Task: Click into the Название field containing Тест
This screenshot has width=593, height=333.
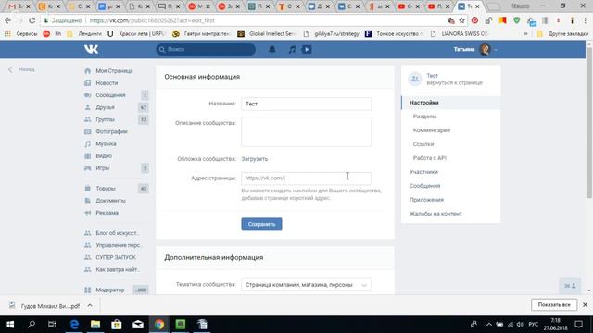Action: (307, 104)
